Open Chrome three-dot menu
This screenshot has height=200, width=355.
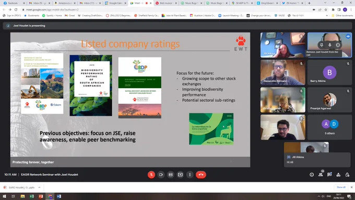click(351, 10)
